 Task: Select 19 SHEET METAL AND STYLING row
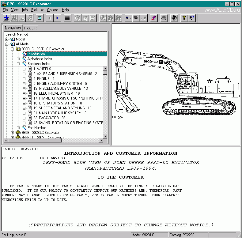62,108
